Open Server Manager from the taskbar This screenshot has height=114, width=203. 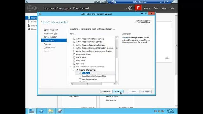(32, 111)
